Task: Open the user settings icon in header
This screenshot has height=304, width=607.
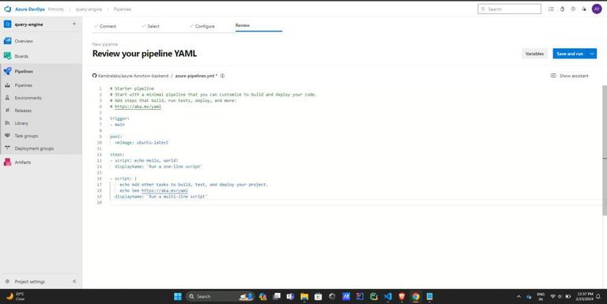Action: point(584,9)
